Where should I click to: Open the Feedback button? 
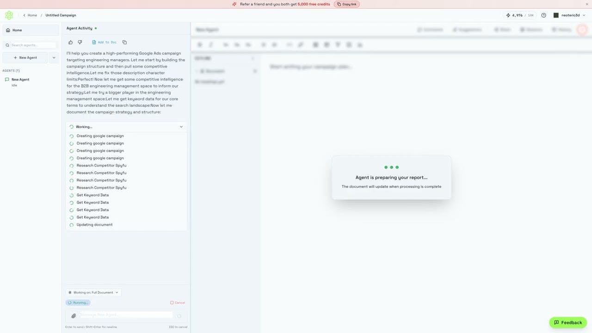point(568,322)
